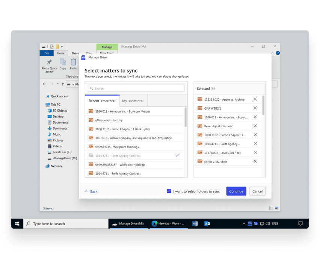Launch Outlook from the taskbar

[207, 223]
